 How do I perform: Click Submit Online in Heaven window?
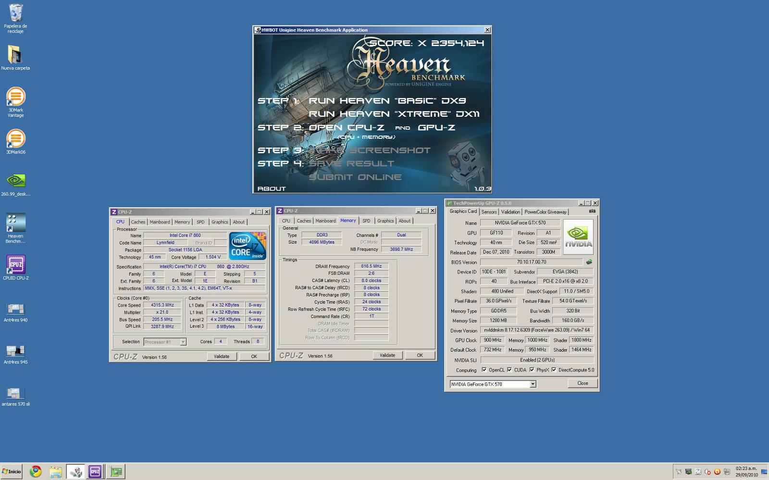click(x=355, y=177)
